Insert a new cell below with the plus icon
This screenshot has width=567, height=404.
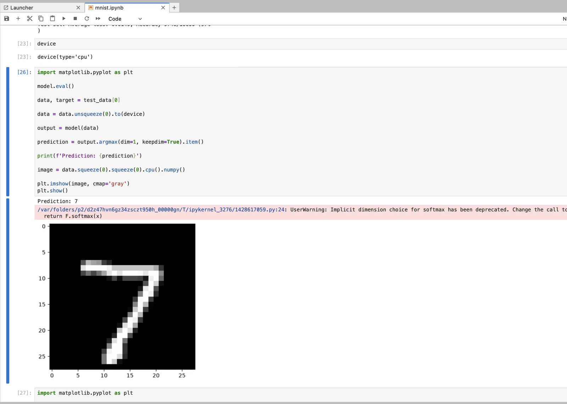pos(18,18)
